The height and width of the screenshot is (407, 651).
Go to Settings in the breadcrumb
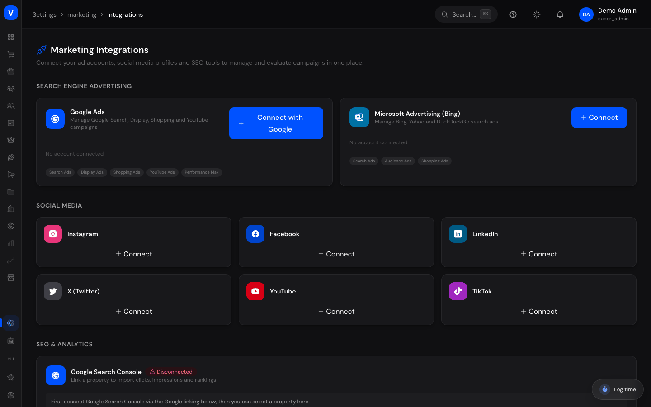44,14
